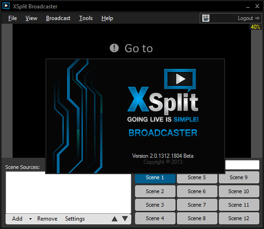This screenshot has width=264, height=229.
Task: Click the user avatar camera icon
Action: pyautogui.click(x=206, y=18)
